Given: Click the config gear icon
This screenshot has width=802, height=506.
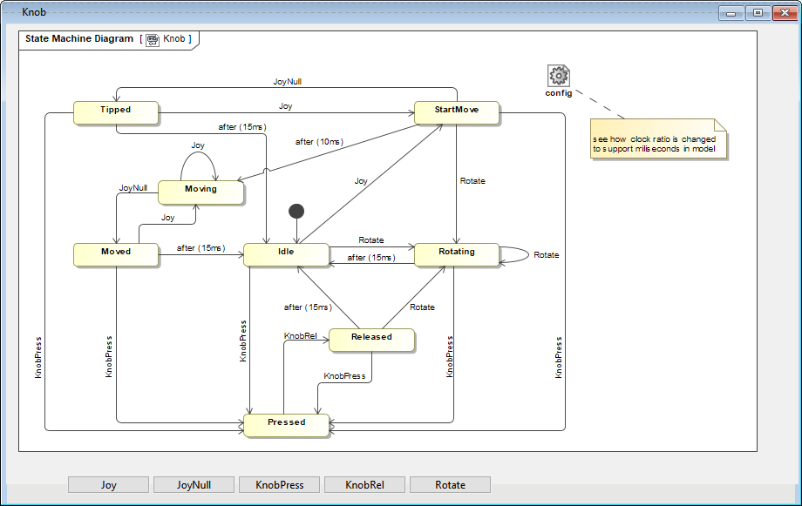Looking at the screenshot, I should [x=559, y=76].
